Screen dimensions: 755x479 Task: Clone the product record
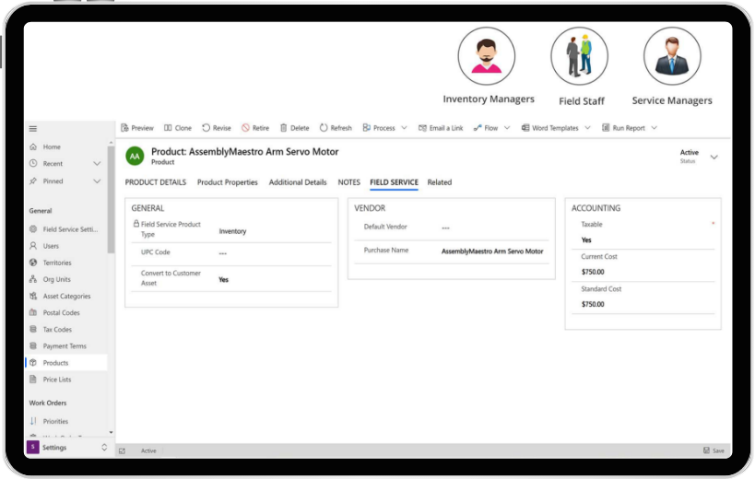[x=168, y=128]
